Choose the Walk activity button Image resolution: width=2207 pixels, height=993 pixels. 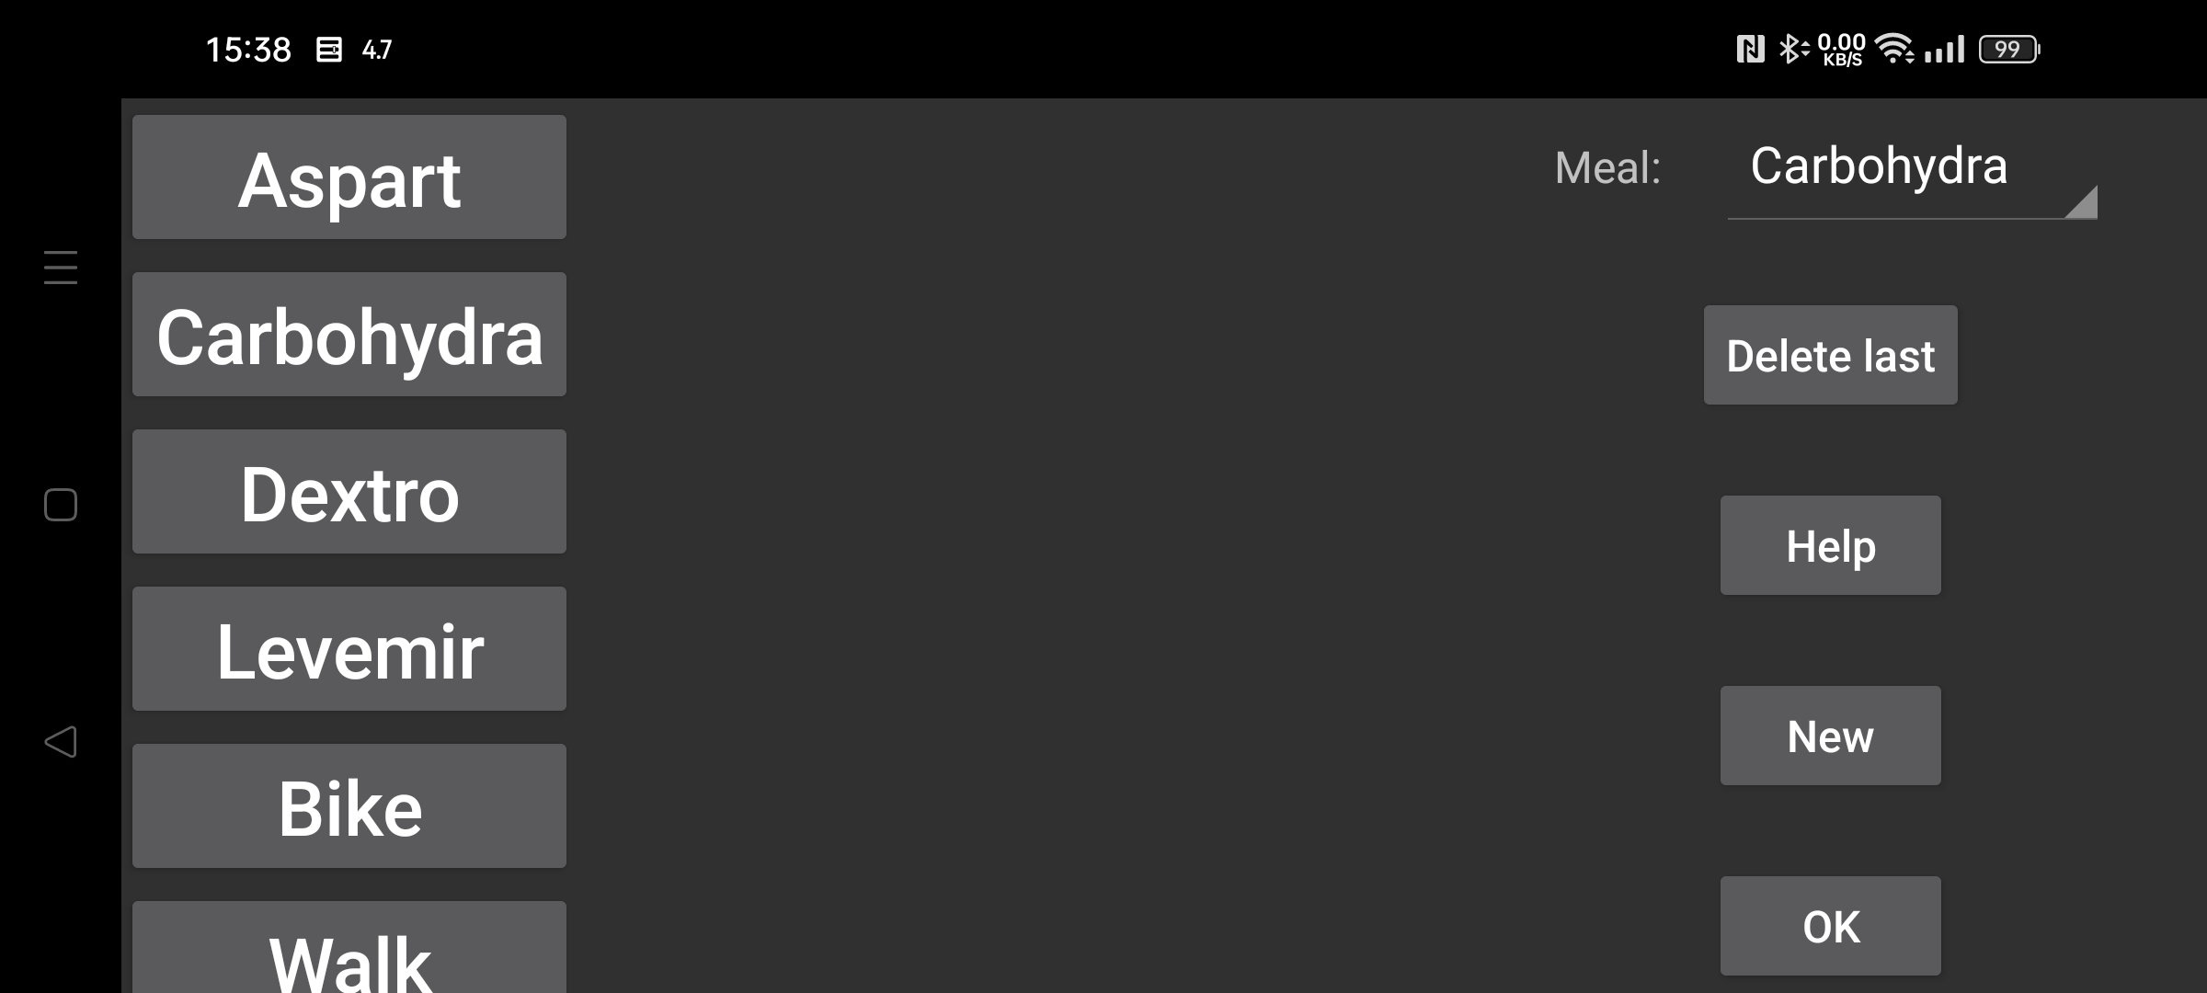pyautogui.click(x=349, y=948)
